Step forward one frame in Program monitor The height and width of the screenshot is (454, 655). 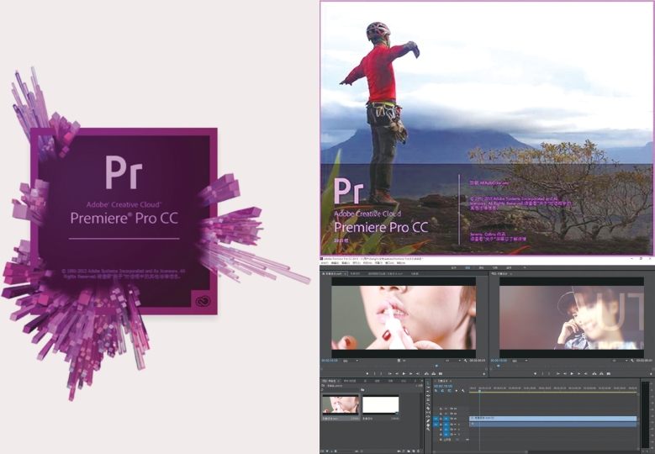pos(579,374)
